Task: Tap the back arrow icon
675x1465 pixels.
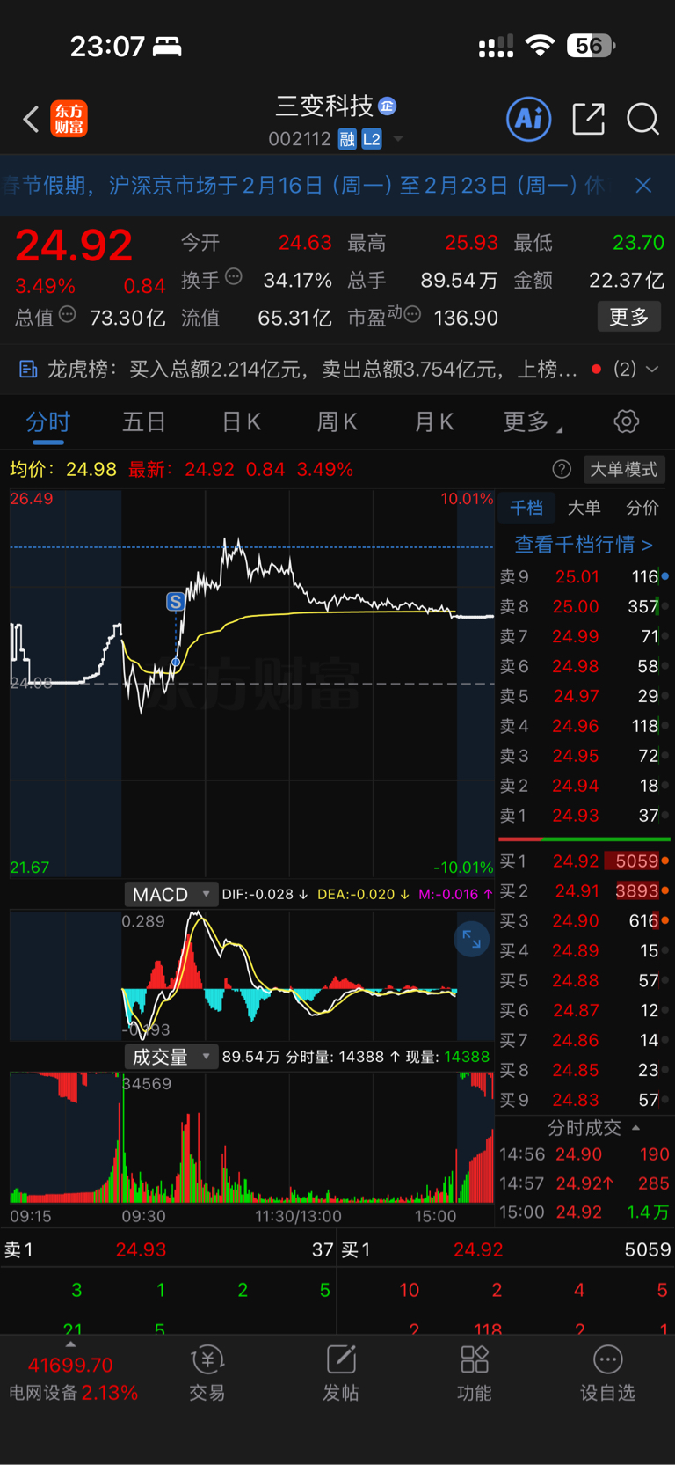Action: (32, 119)
